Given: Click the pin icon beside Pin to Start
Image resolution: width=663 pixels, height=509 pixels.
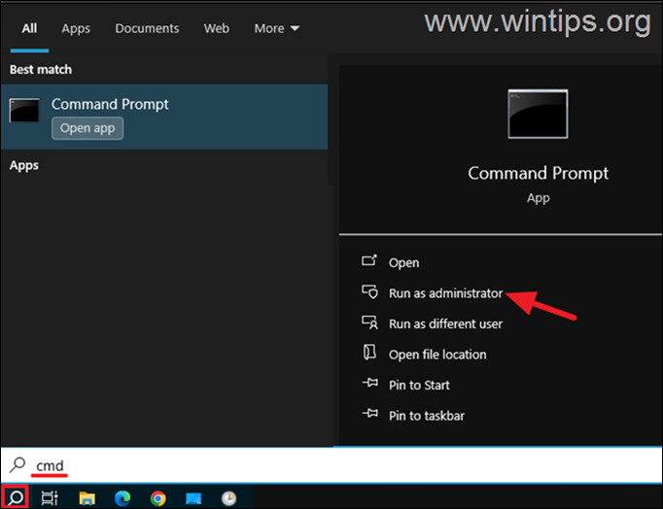Looking at the screenshot, I should [x=370, y=383].
